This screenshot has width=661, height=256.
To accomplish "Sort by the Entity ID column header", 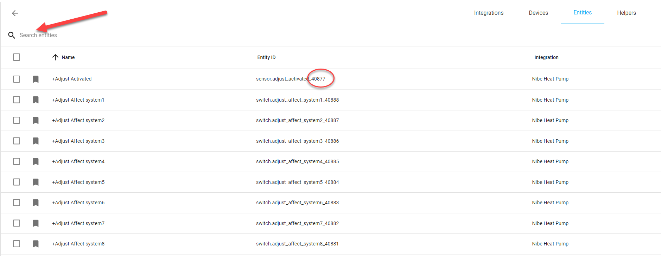I will (x=266, y=57).
